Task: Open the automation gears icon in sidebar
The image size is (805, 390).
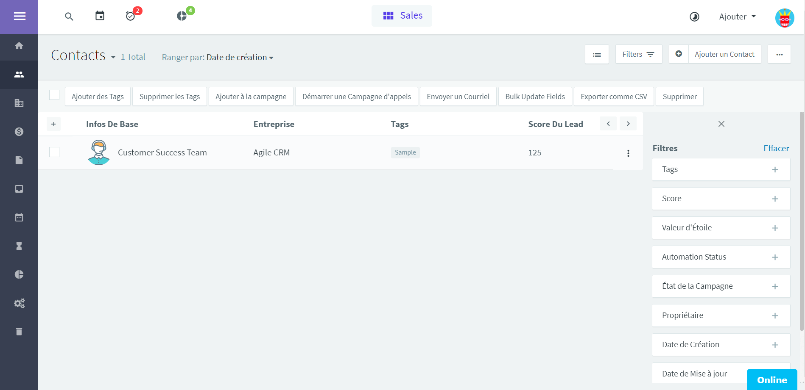Action: tap(19, 303)
